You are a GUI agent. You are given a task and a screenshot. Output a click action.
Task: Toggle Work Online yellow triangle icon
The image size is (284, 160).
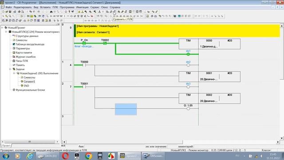[79, 12]
